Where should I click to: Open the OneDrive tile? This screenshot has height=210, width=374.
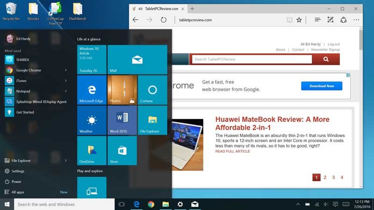coord(92,150)
